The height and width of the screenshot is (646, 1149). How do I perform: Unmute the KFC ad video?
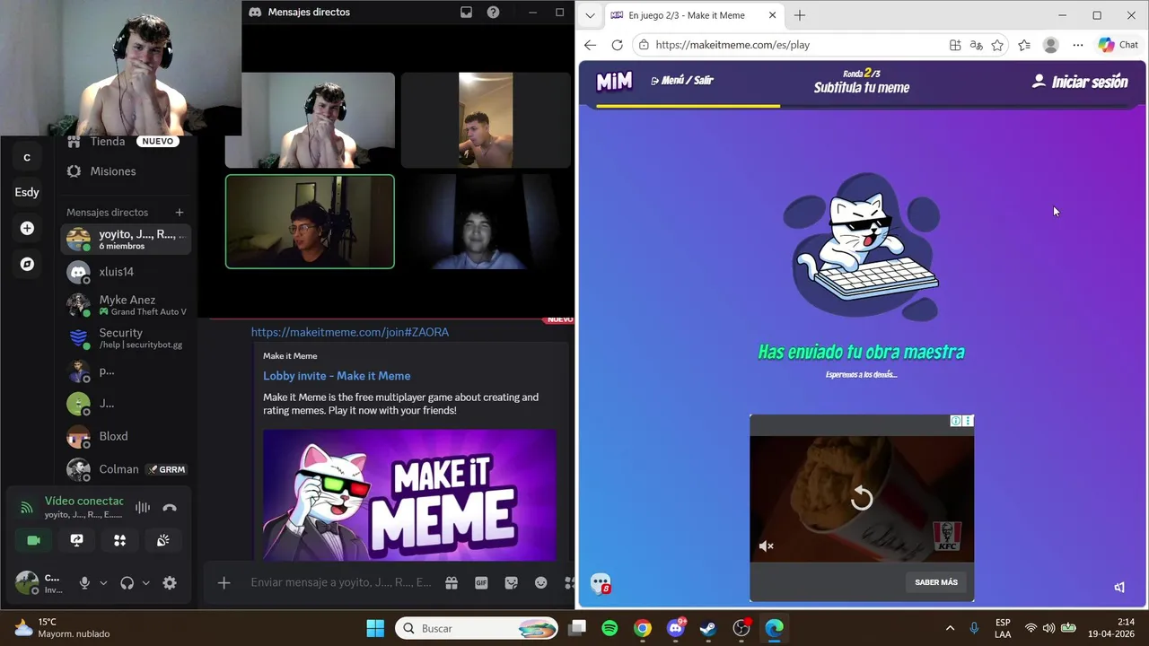pyautogui.click(x=766, y=546)
